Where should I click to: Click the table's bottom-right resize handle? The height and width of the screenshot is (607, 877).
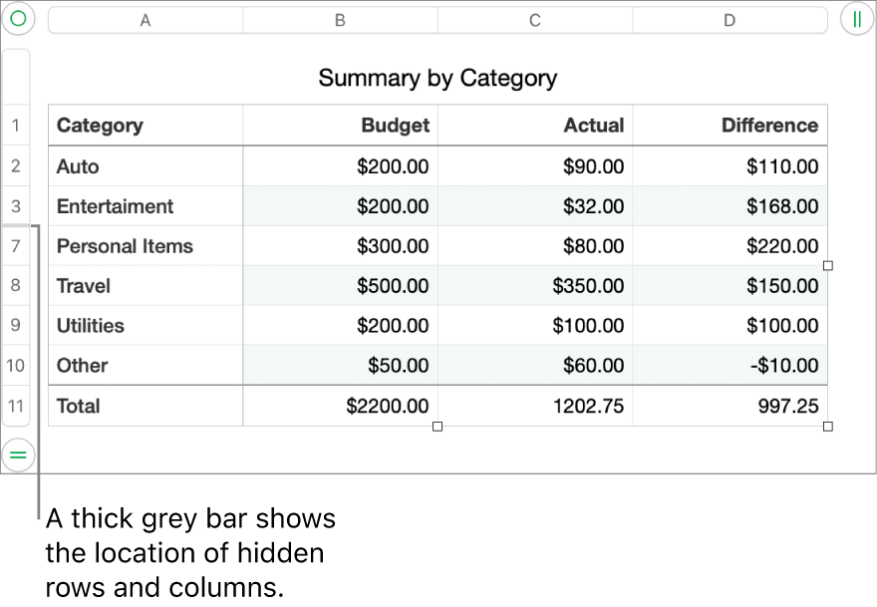click(827, 426)
